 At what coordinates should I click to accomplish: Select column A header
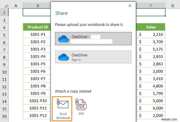click(16, 6)
